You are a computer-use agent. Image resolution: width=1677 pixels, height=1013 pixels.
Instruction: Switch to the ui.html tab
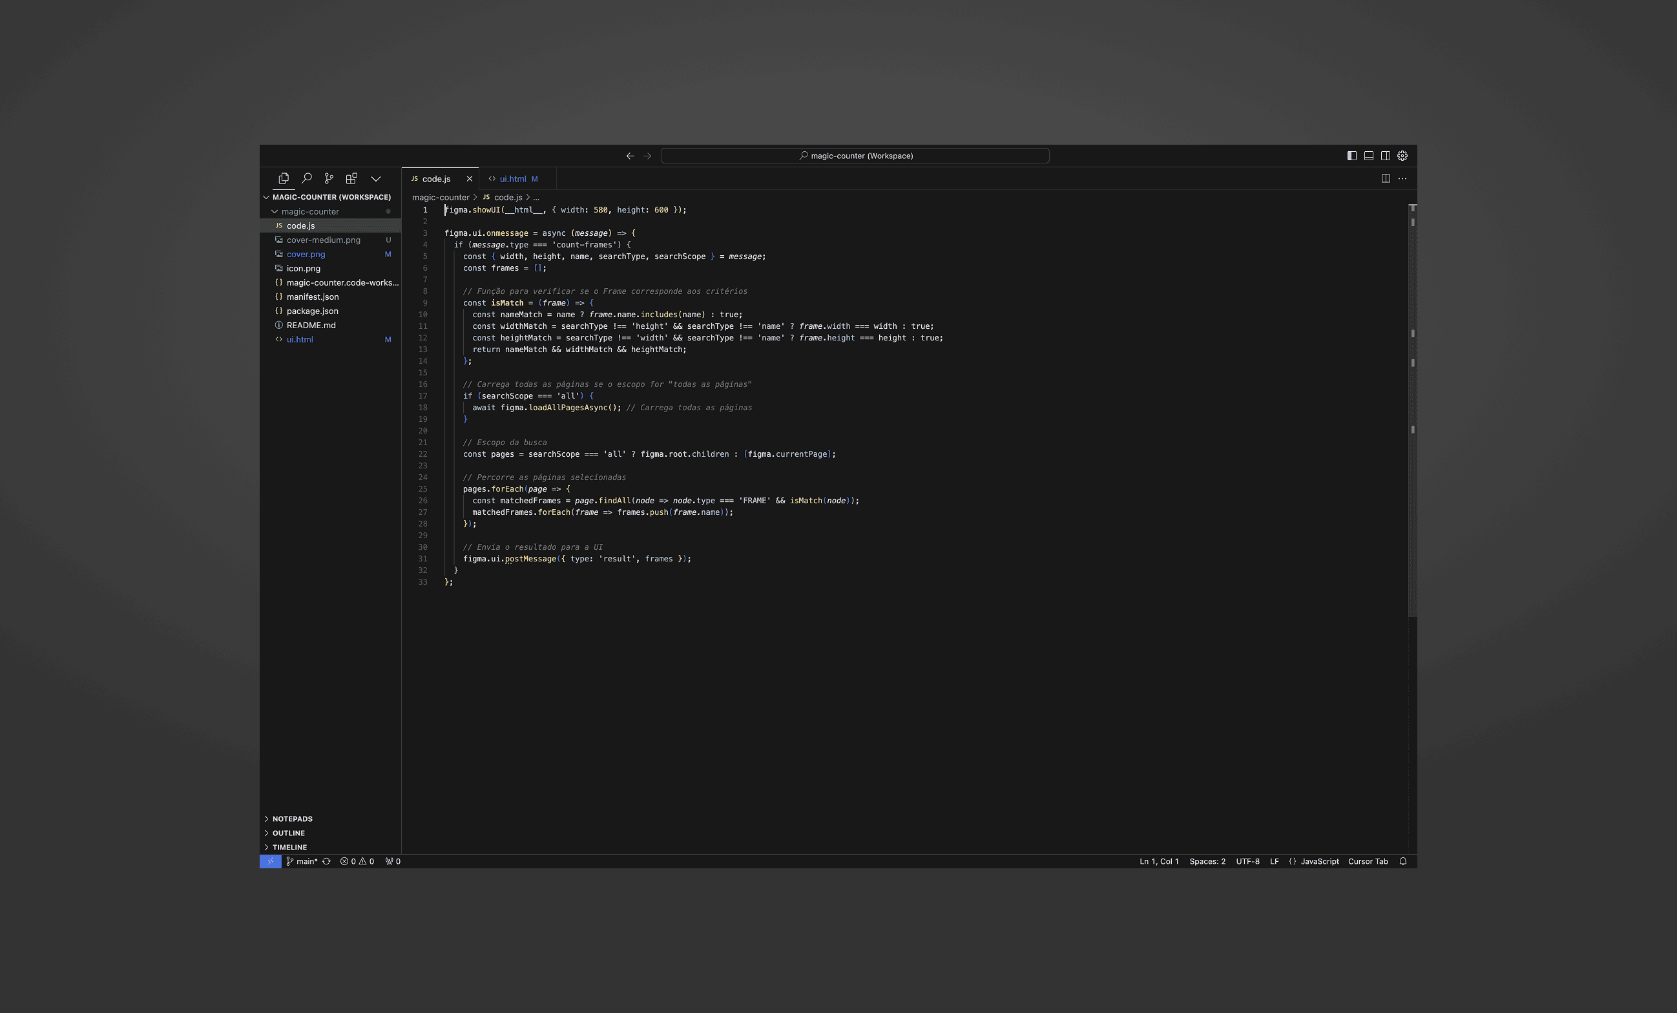coord(512,179)
